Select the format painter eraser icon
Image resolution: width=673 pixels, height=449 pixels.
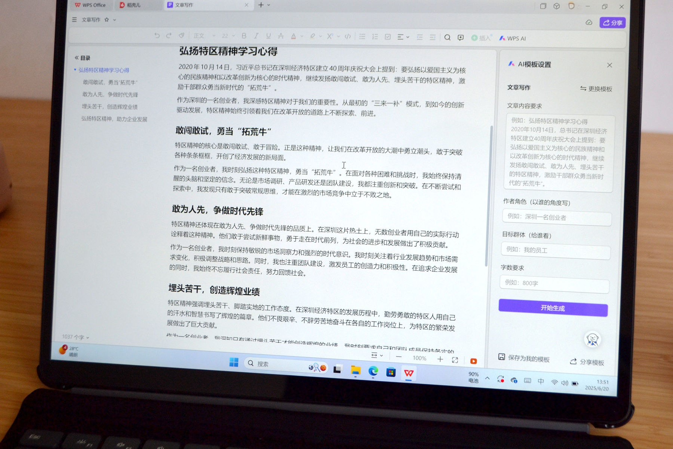pos(181,36)
